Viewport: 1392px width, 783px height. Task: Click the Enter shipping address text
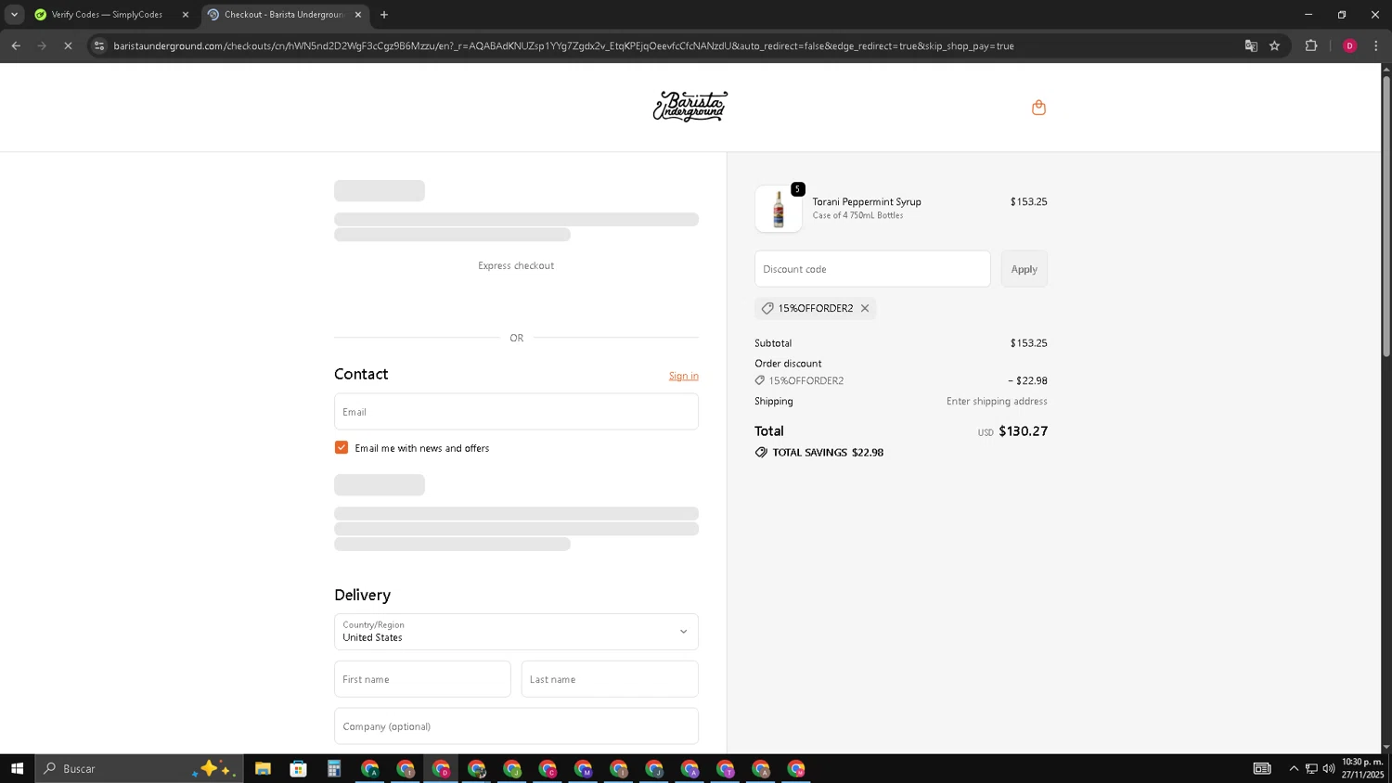(x=997, y=401)
